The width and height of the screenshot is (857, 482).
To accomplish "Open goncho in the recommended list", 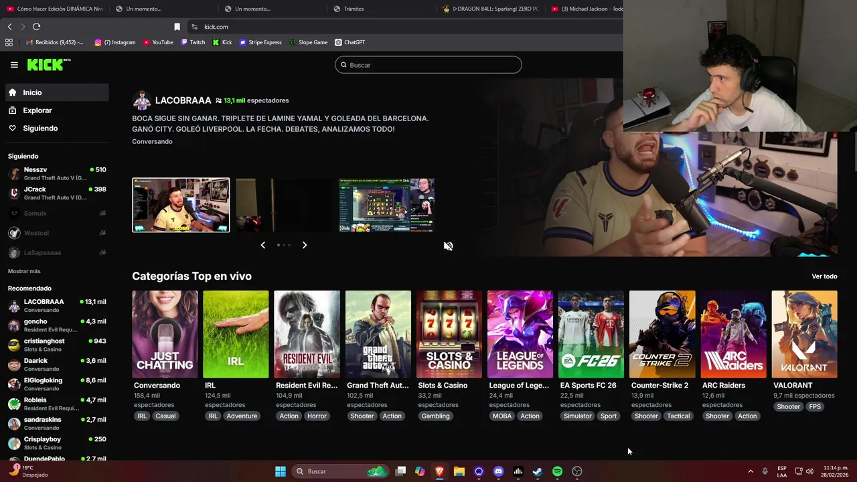I will 57,325.
